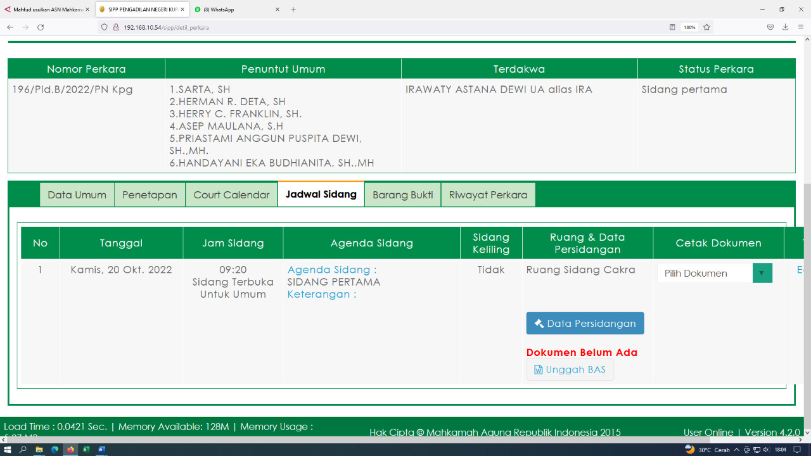Screen dimensions: 811x456
Task: Click the Data Persidangan button
Action: [x=585, y=323]
